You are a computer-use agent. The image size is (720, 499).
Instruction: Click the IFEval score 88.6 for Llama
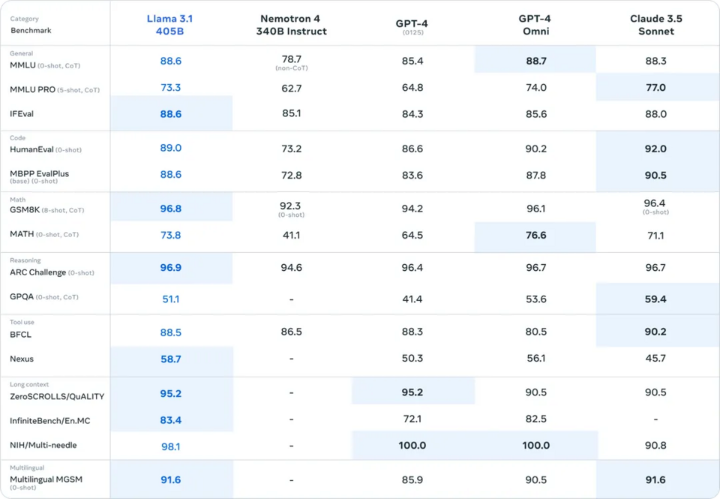[171, 114]
